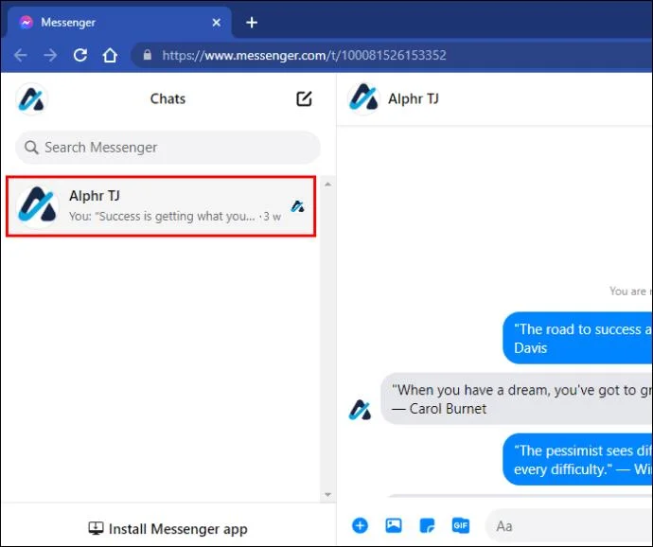Close the Messenger browser tab
This screenshot has width=653, height=547.
pyautogui.click(x=217, y=23)
